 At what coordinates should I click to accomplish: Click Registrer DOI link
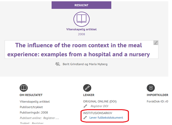(x=99, y=106)
